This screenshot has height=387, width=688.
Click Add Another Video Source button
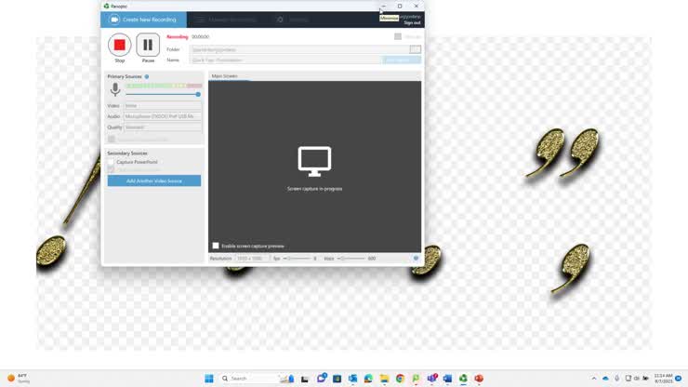(154, 181)
